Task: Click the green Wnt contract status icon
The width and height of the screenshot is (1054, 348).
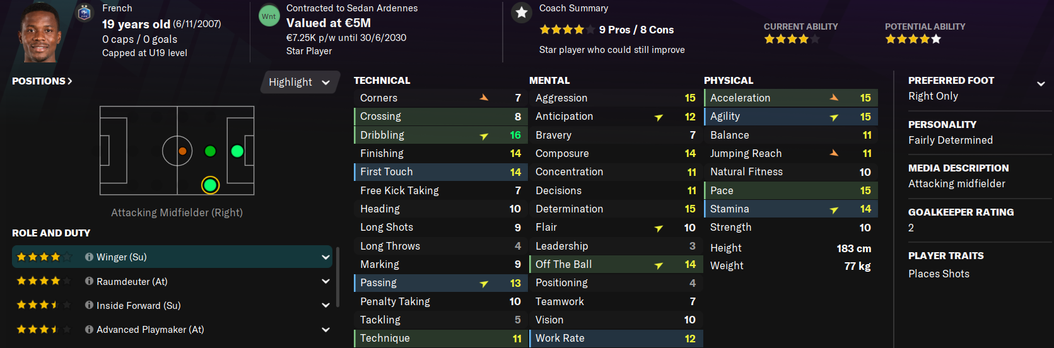Action: coord(269,16)
